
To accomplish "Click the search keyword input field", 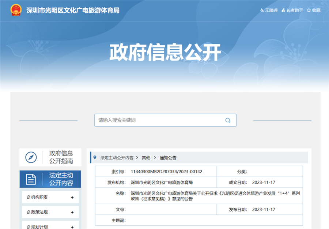I will (x=165, y=120).
